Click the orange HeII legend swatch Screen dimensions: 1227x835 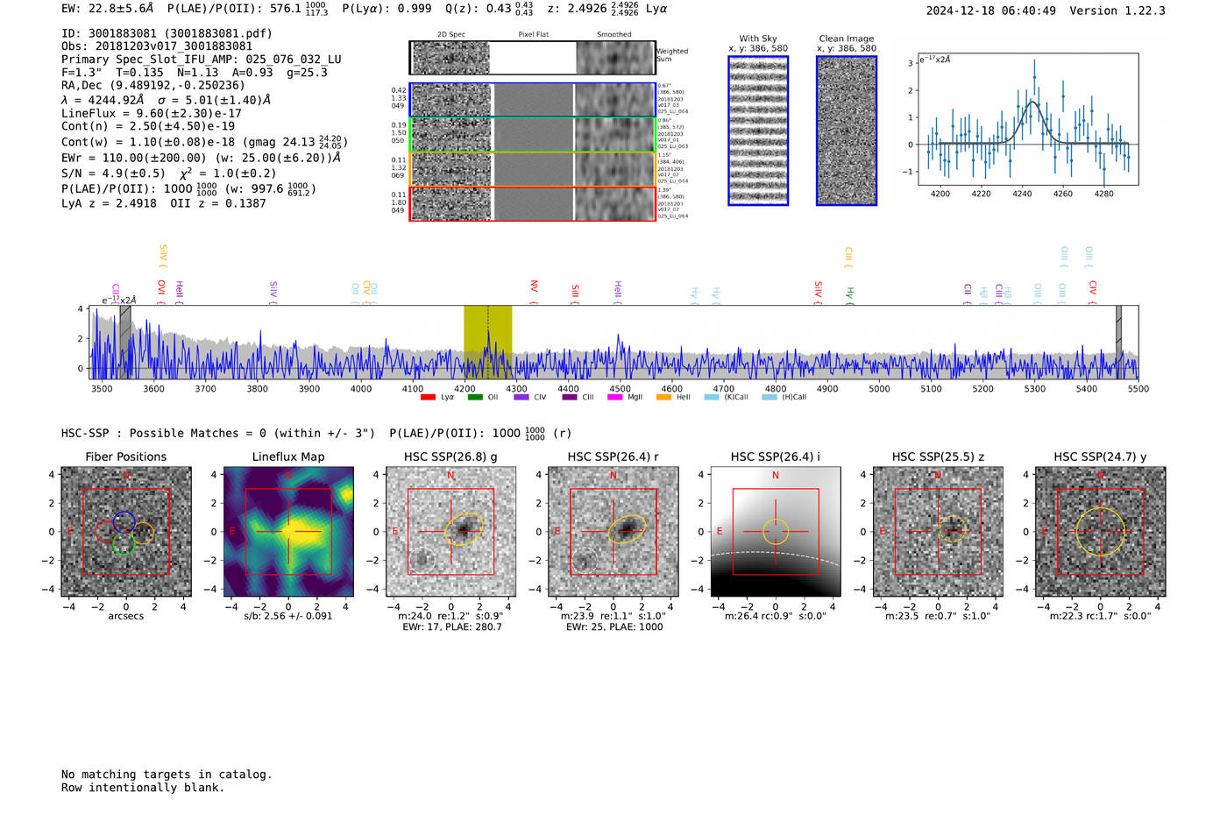pos(663,397)
